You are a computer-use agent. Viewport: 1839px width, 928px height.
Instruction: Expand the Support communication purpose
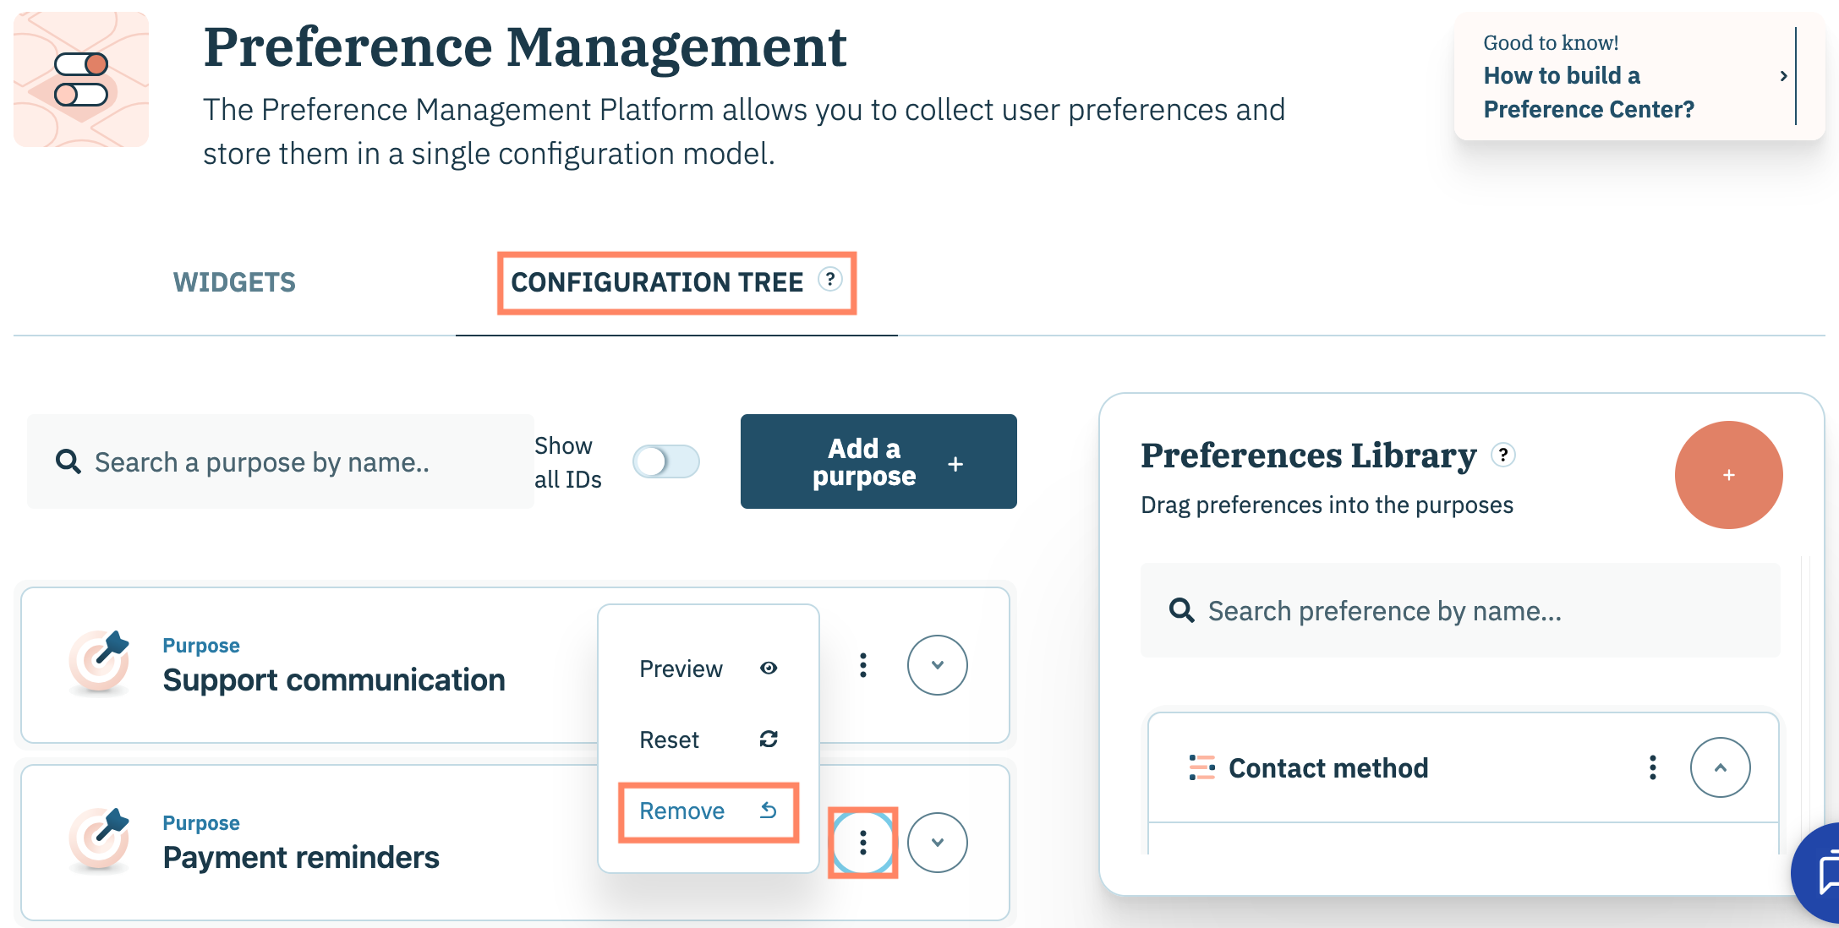(937, 665)
